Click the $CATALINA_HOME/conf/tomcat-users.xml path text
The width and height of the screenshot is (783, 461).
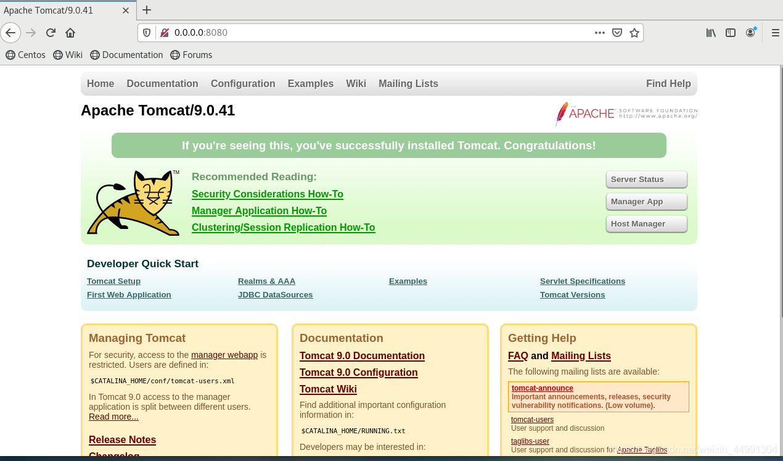pyautogui.click(x=162, y=381)
